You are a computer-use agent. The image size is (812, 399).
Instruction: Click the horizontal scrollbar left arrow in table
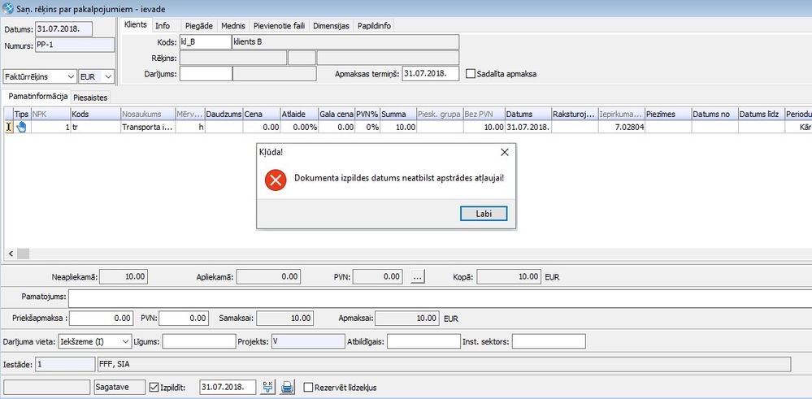11,254
